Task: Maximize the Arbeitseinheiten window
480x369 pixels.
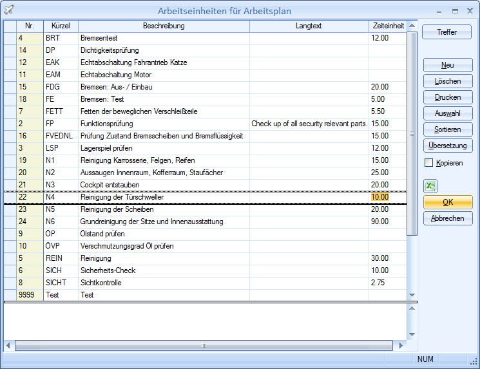Action: pos(456,12)
